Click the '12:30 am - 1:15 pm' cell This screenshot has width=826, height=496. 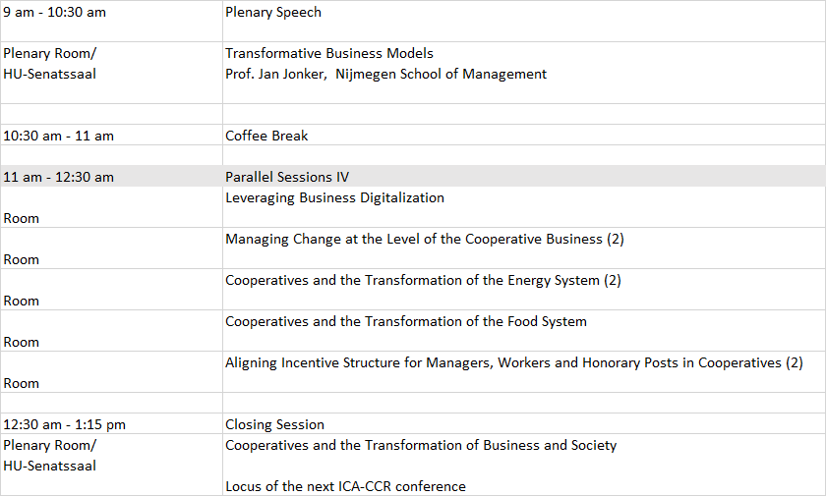click(x=64, y=424)
